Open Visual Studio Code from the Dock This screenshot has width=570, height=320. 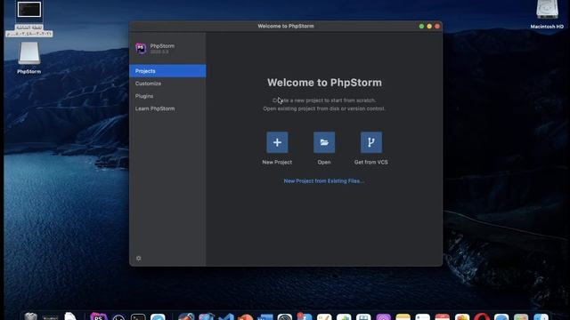[226, 316]
